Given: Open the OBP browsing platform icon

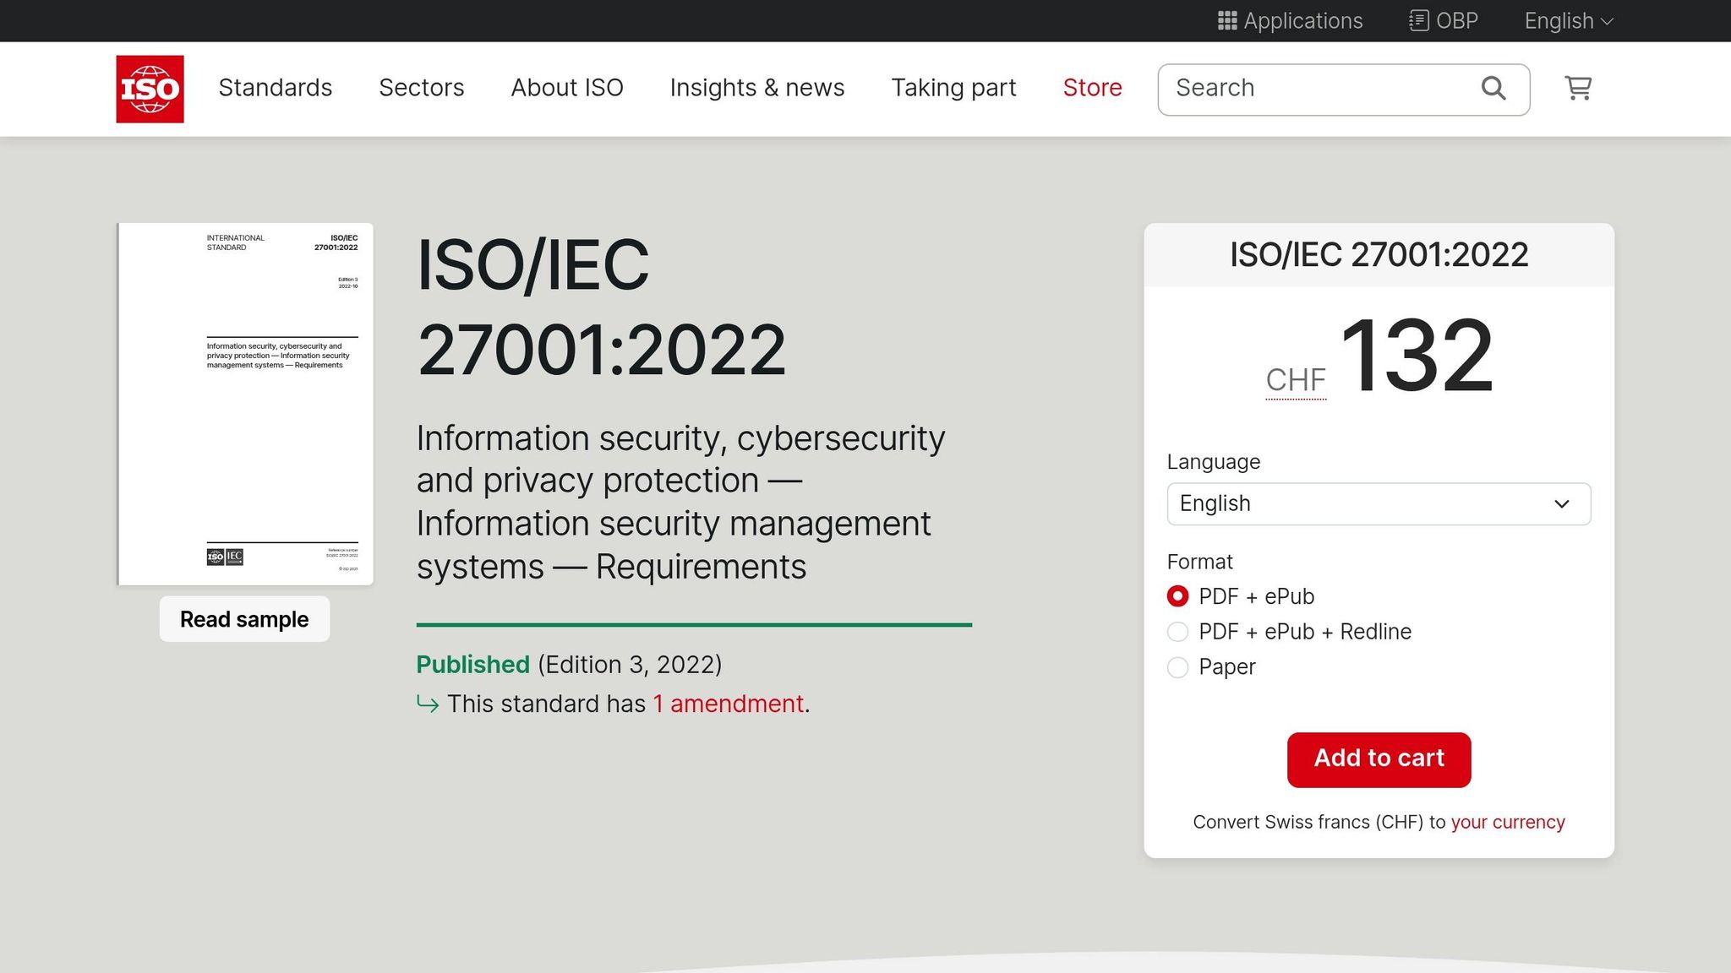Looking at the screenshot, I should [1418, 20].
